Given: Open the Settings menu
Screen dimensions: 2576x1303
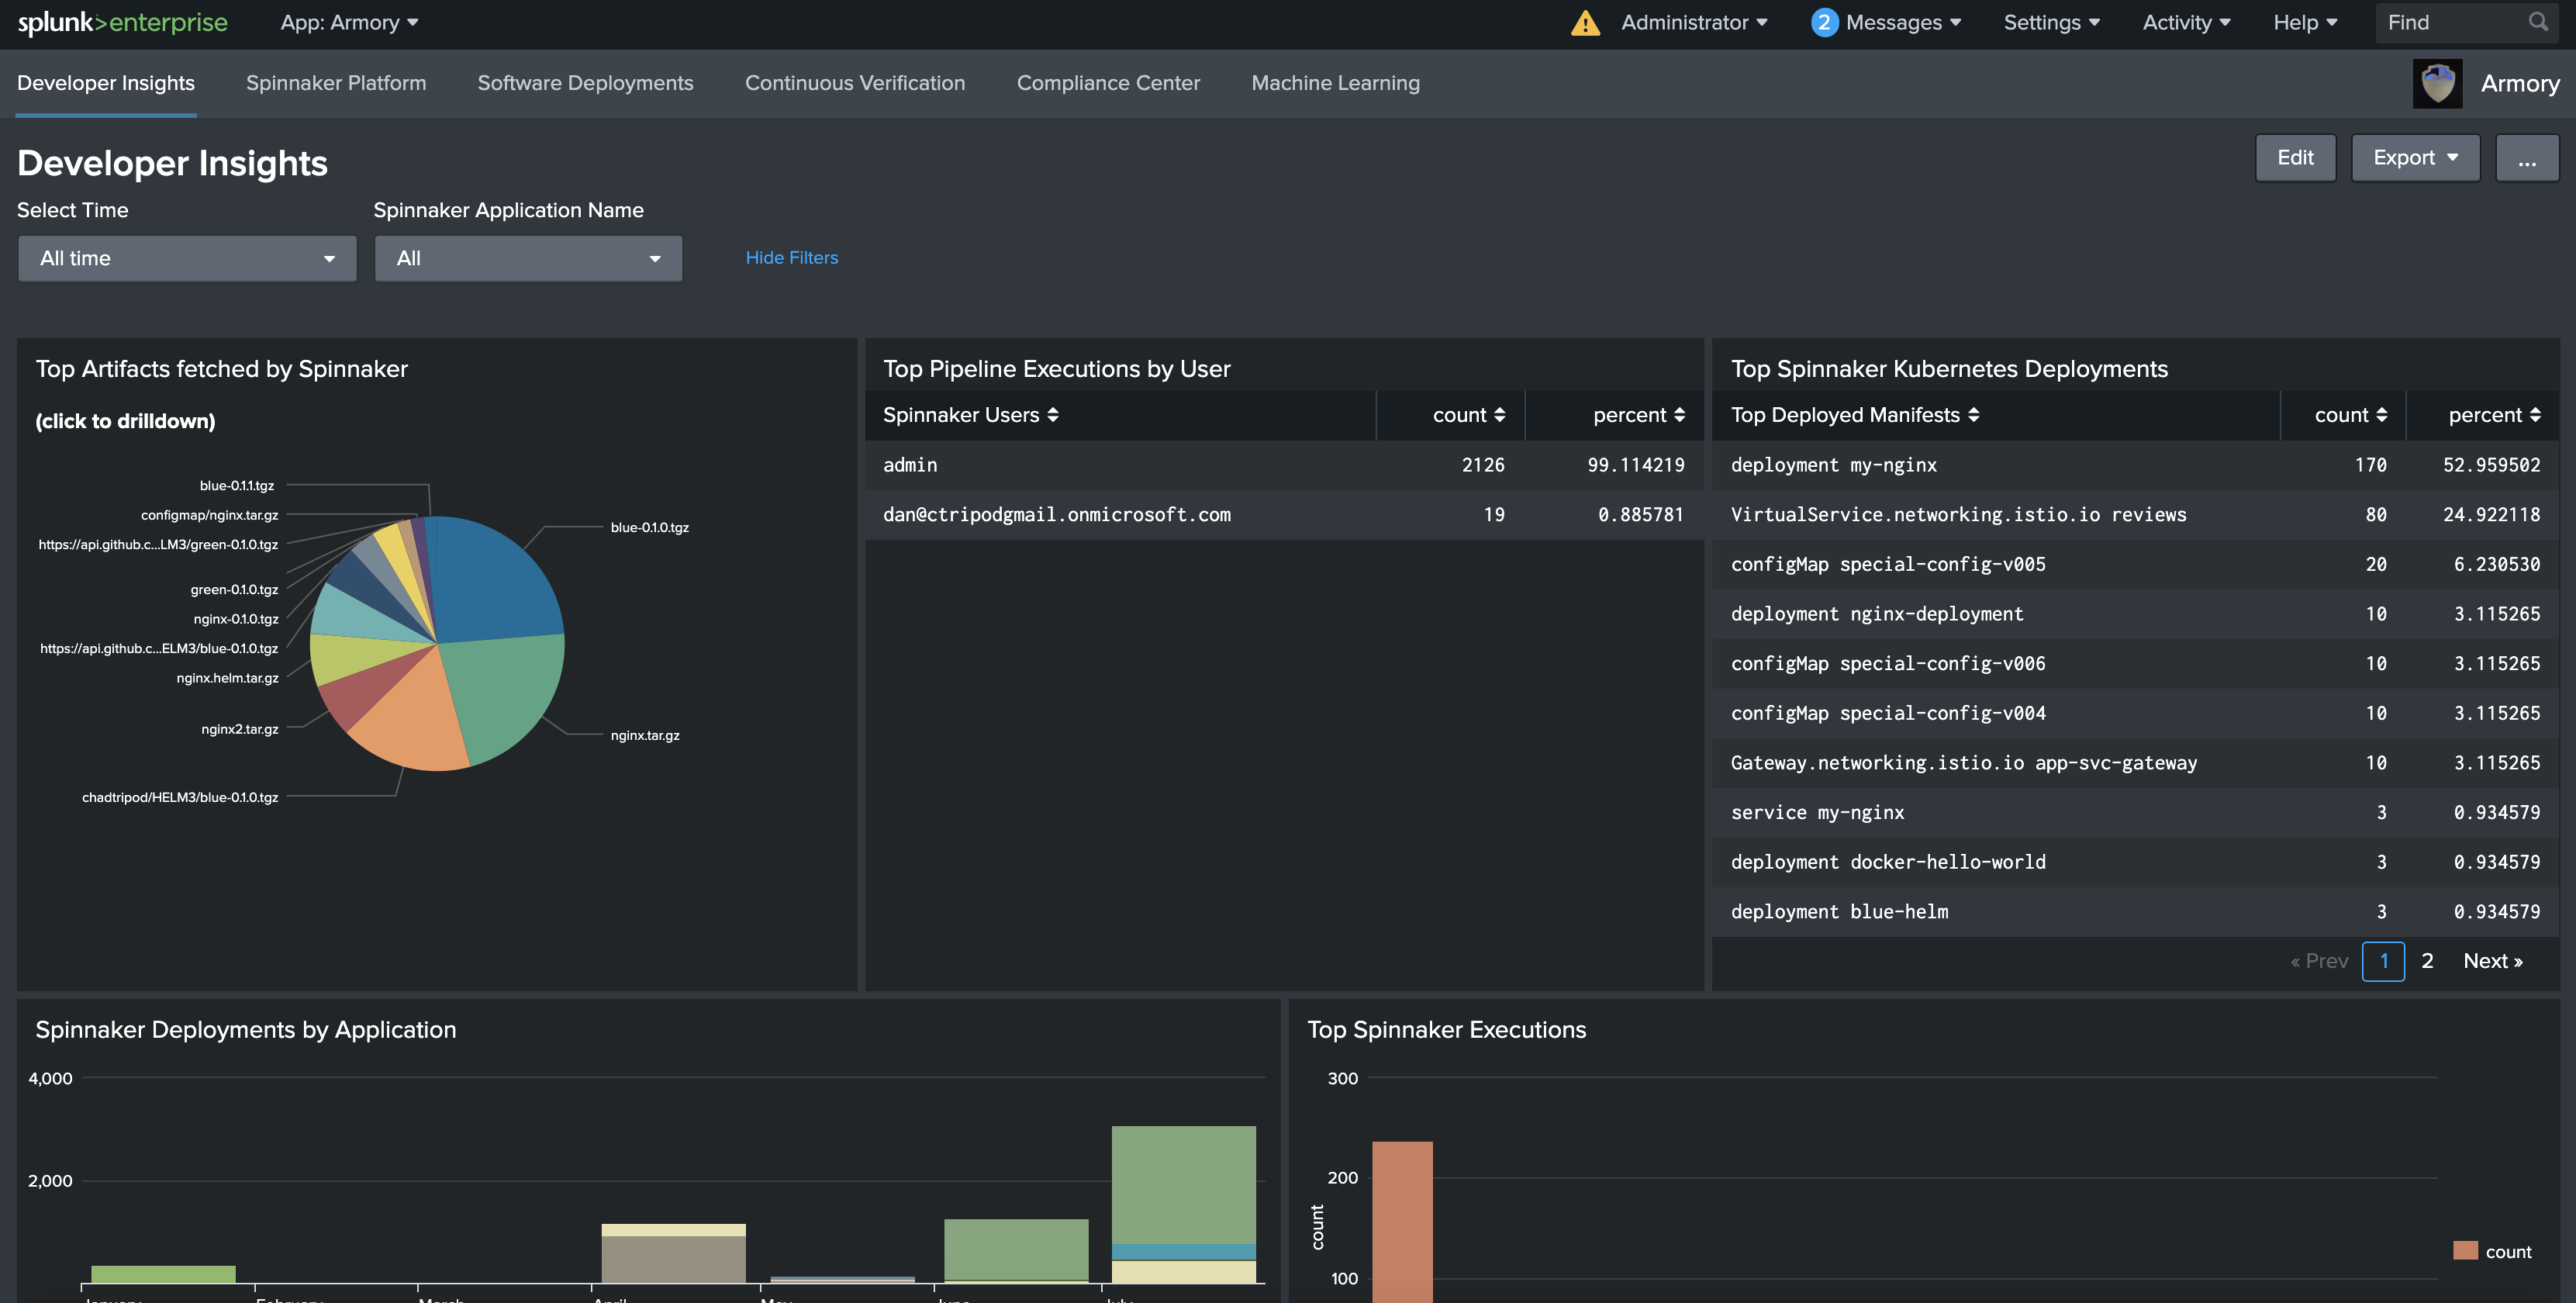Looking at the screenshot, I should tap(2051, 22).
